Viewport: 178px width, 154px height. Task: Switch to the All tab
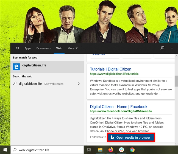pyautogui.click(x=17, y=48)
